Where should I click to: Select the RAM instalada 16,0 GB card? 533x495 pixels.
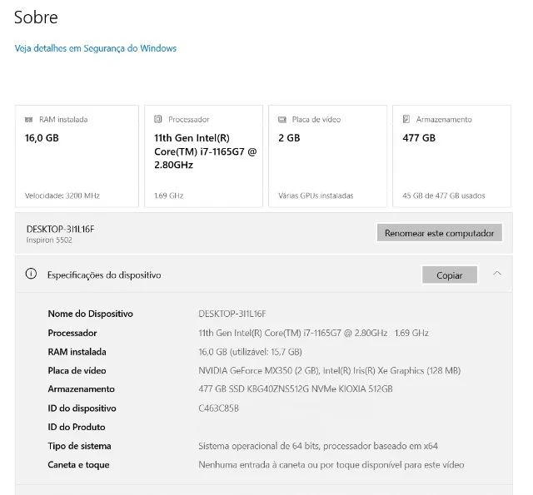coord(77,156)
